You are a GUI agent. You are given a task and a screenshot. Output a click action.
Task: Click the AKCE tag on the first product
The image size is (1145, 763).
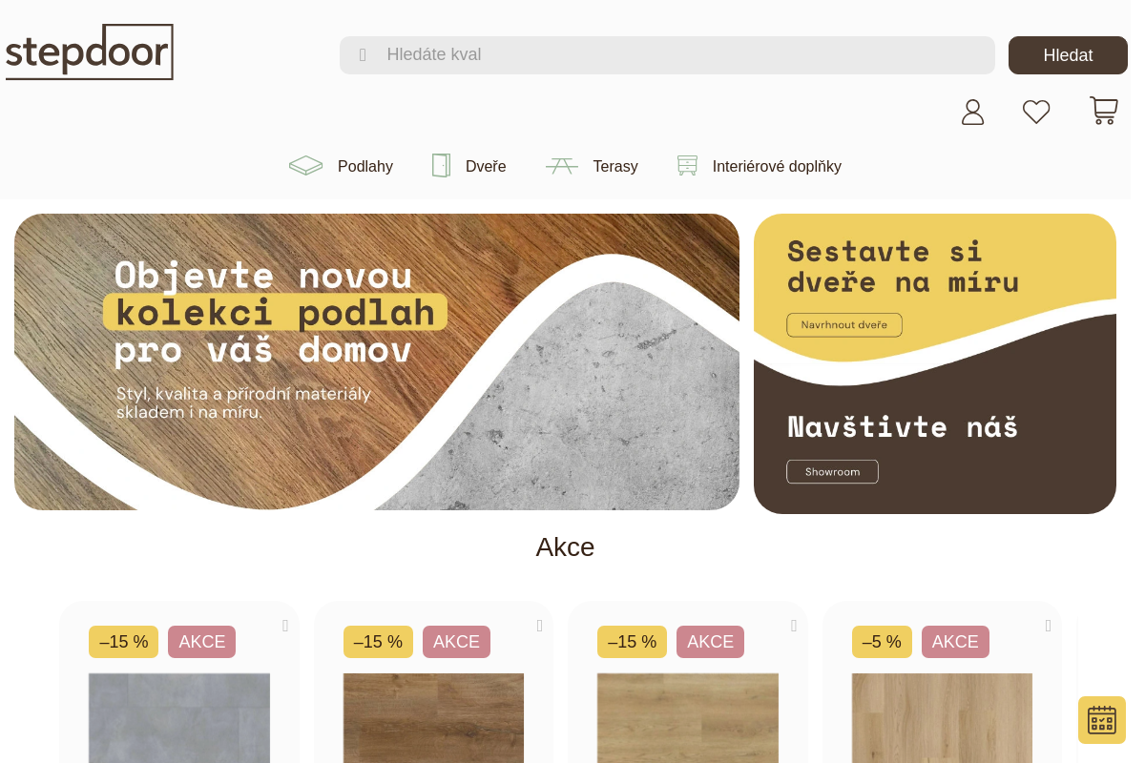click(201, 642)
